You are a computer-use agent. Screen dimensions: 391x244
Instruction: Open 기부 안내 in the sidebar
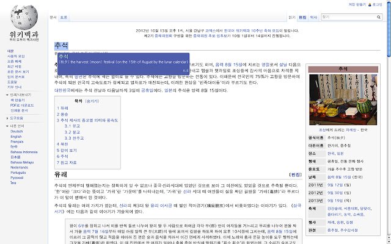pyautogui.click(x=14, y=87)
